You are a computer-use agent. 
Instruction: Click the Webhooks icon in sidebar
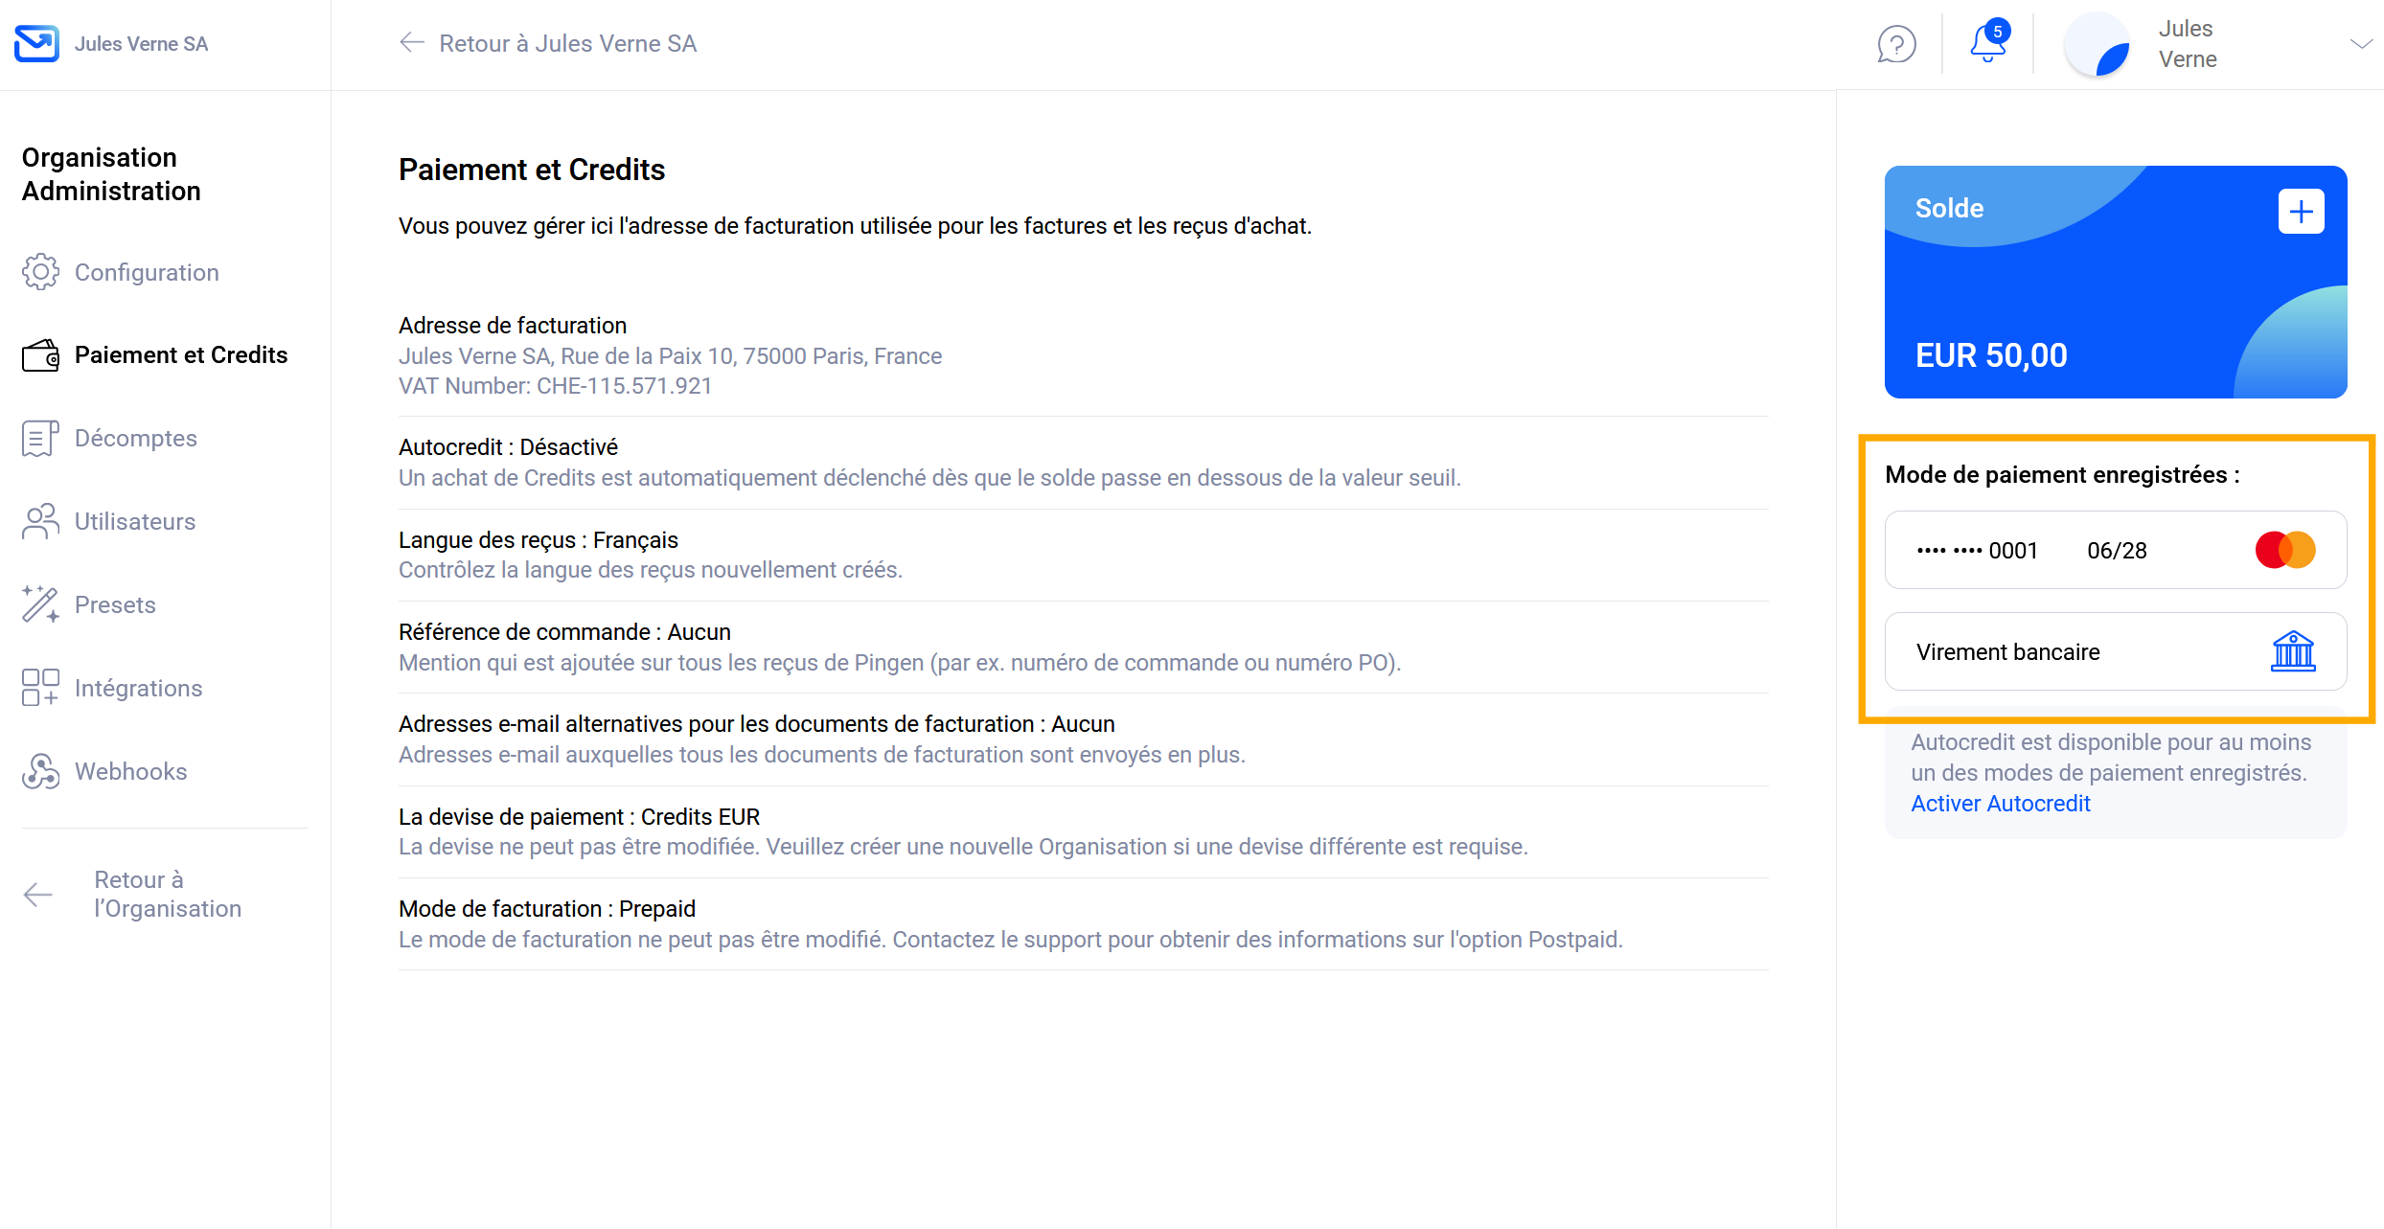click(40, 771)
